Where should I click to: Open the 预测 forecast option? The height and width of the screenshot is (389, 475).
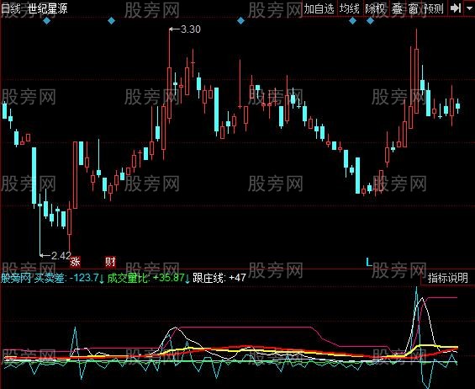click(434, 8)
